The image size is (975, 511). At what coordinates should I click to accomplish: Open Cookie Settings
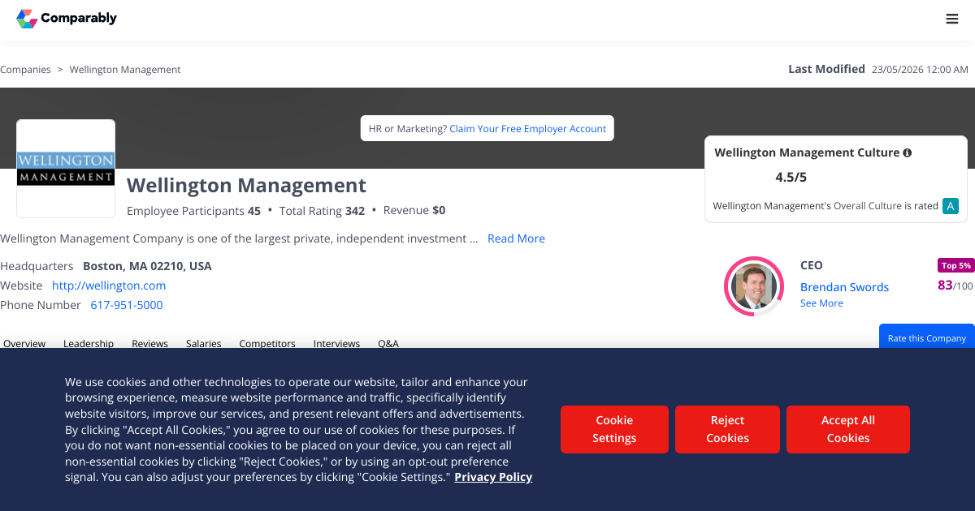pos(614,429)
